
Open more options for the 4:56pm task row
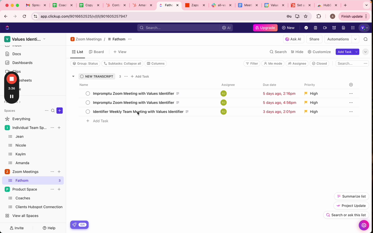(351, 103)
